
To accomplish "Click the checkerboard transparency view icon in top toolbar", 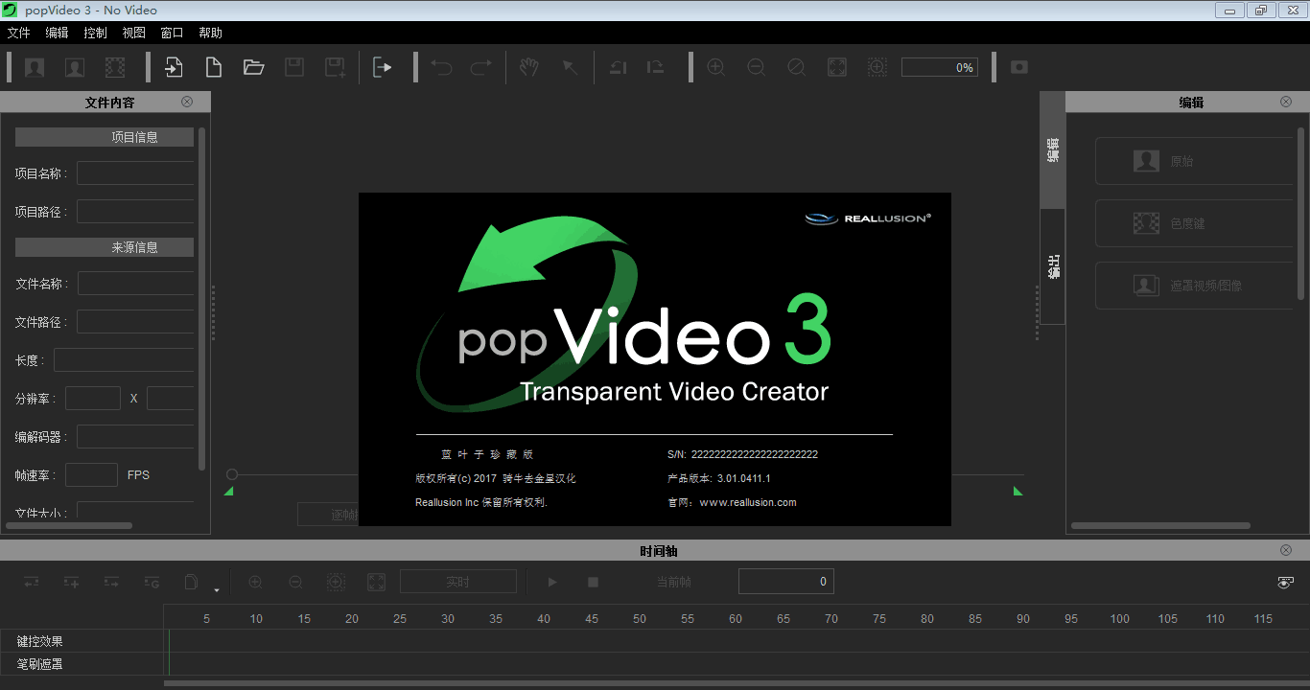I will 115,67.
